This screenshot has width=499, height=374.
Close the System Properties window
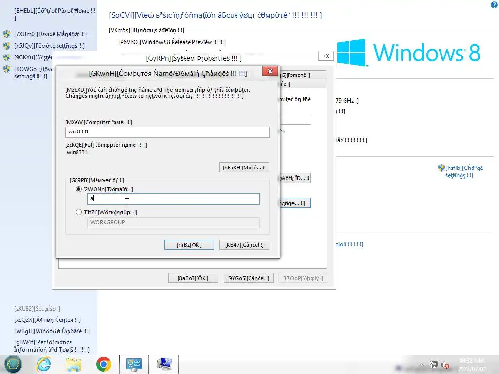tap(326, 56)
